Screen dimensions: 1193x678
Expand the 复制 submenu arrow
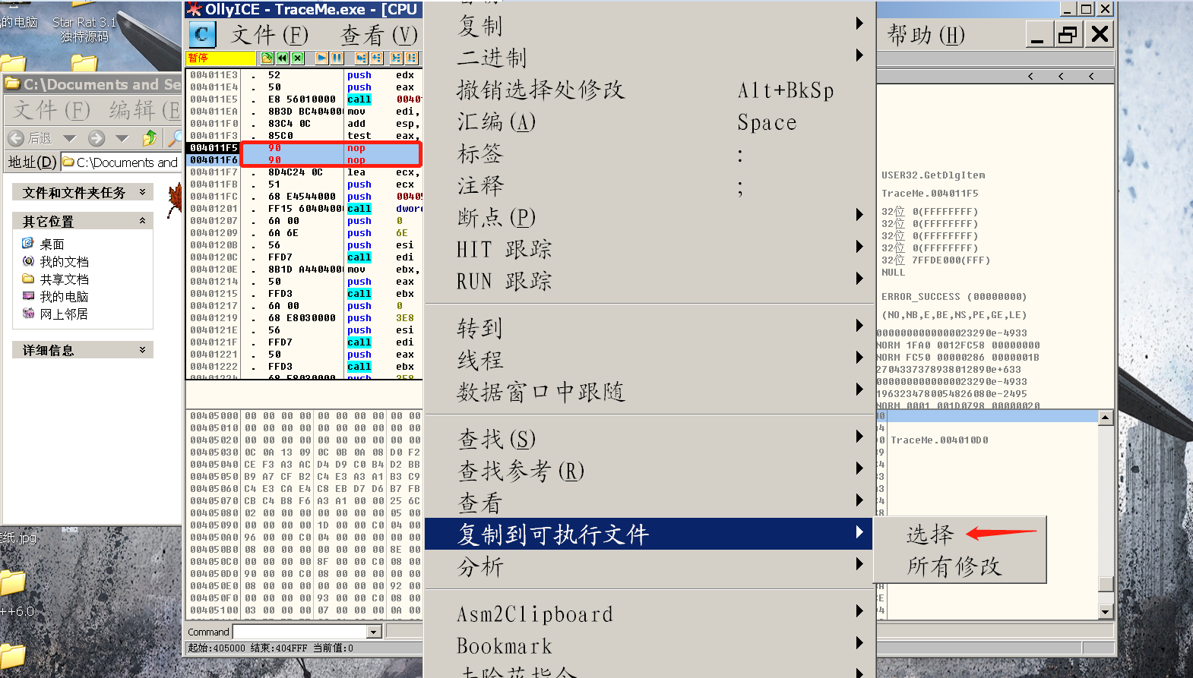click(859, 23)
